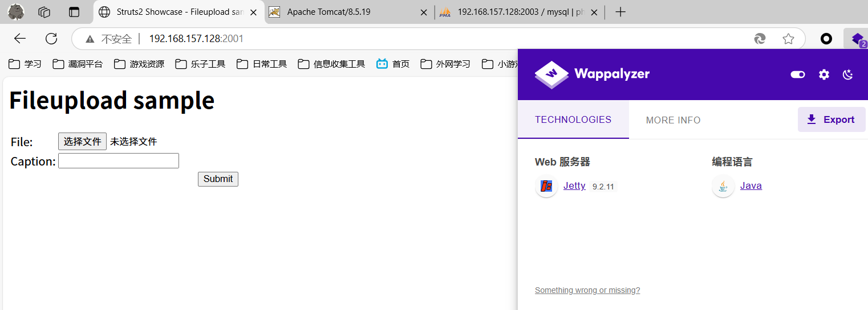Screen dimensions: 868x310
Task: Open the 漏洞平台 bookmark folder
Action: click(78, 64)
